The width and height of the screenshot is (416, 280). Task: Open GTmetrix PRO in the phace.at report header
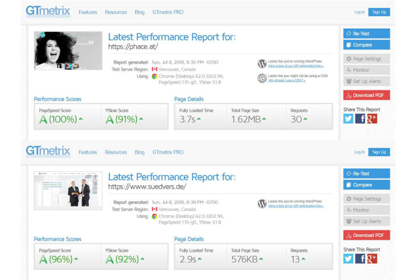click(x=168, y=12)
